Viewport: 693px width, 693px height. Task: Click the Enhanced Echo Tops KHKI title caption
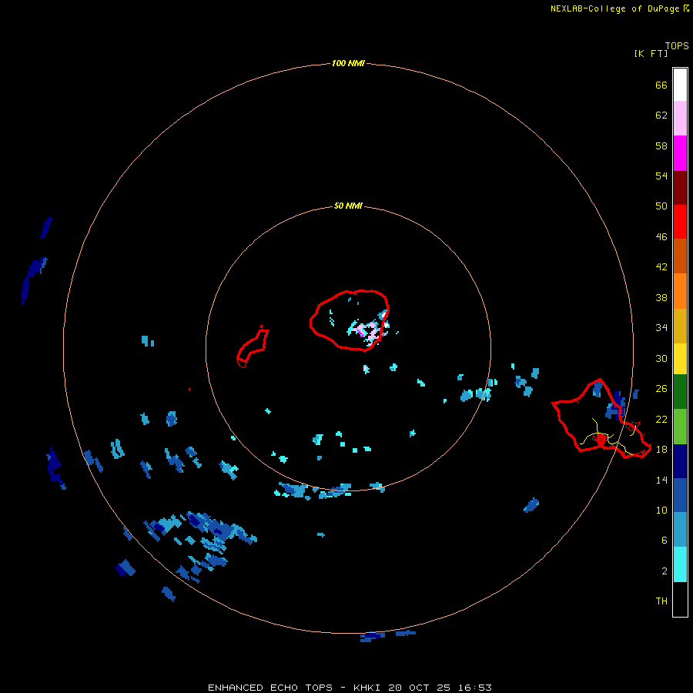(x=350, y=688)
